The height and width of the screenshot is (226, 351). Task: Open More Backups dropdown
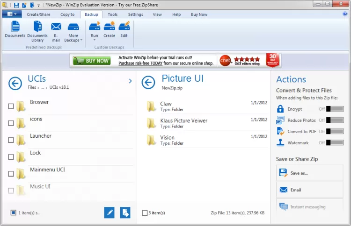coord(73,31)
